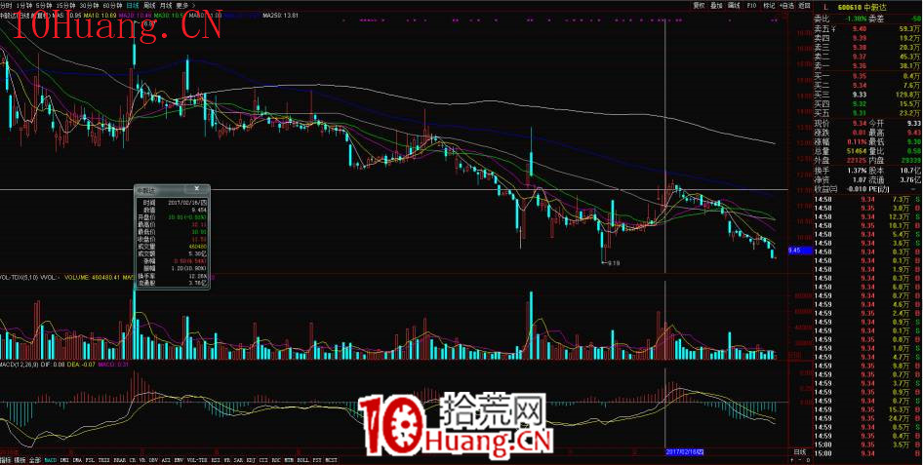The width and height of the screenshot is (923, 465).
Task: Select the 卖五 sell order row
Action: 867,29
